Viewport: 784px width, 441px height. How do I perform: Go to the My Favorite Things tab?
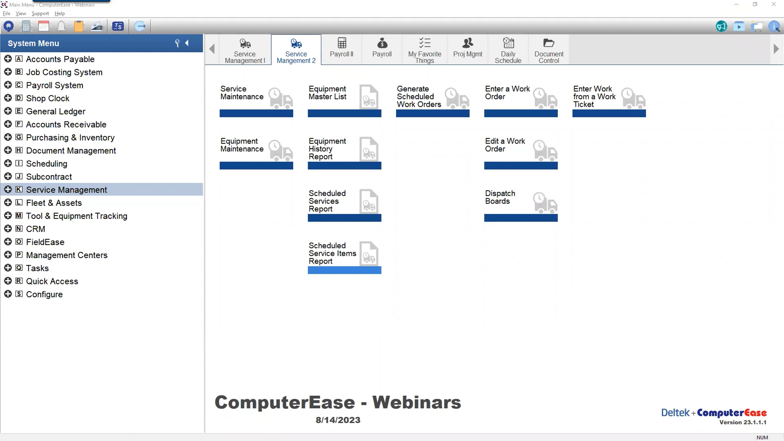coord(425,50)
